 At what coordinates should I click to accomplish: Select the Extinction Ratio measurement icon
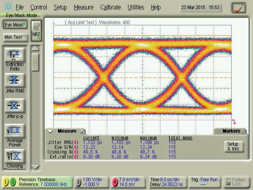tap(14, 56)
